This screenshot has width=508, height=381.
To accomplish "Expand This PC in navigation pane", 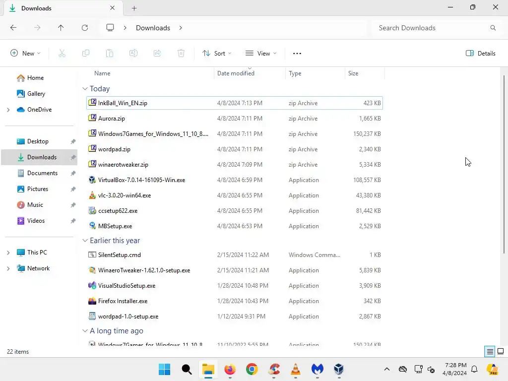I will click(8, 253).
